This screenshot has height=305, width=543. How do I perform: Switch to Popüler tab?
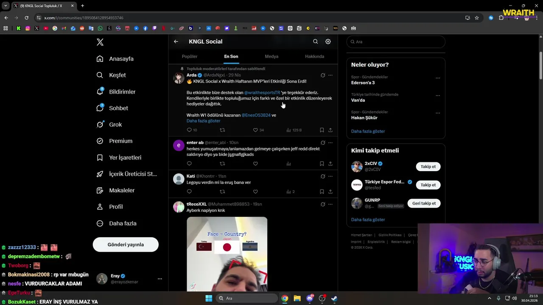pyautogui.click(x=190, y=56)
